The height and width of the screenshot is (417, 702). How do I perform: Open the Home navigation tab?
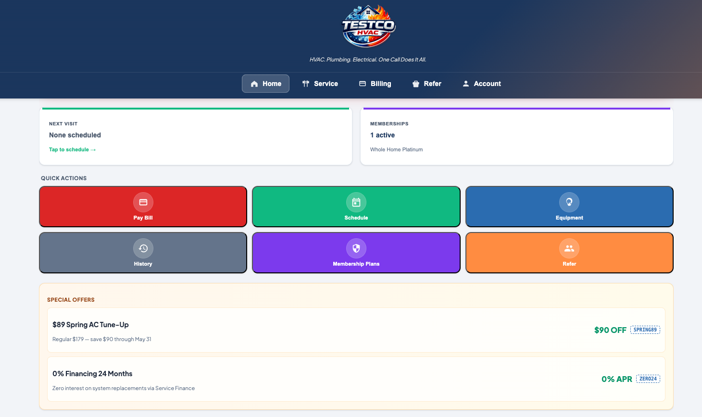pos(265,84)
